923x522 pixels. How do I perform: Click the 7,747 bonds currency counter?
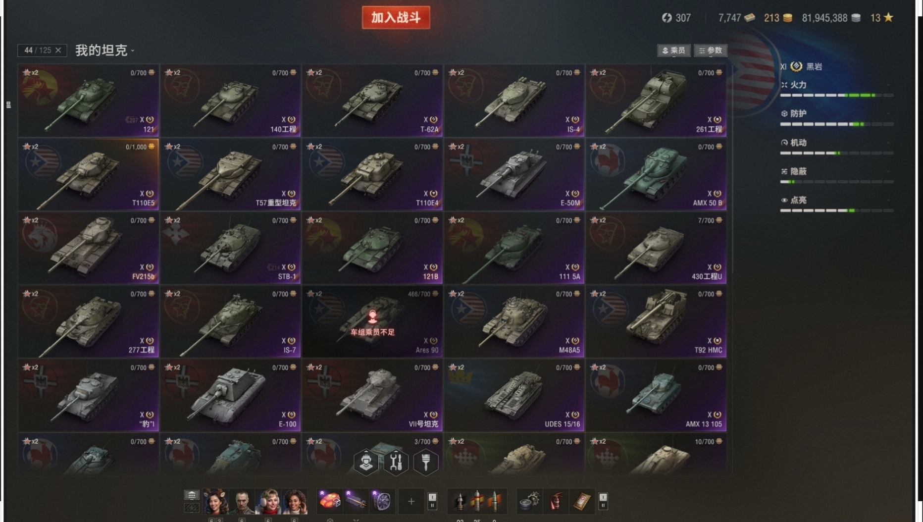[x=737, y=18]
